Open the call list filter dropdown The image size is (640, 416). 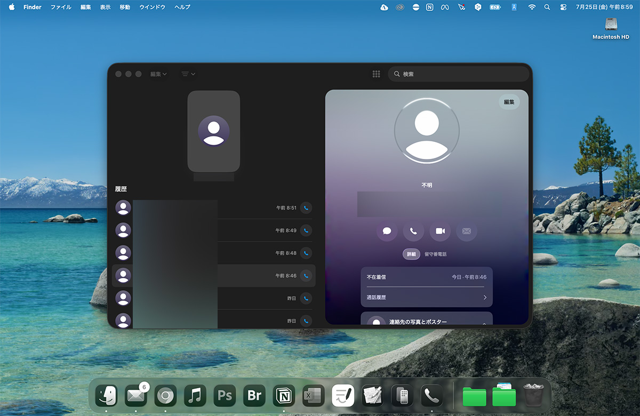tap(188, 74)
